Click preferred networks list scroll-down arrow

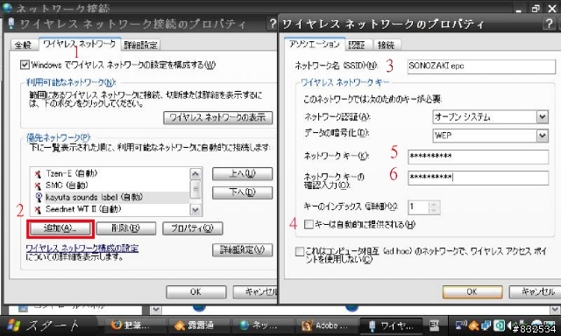[195, 210]
